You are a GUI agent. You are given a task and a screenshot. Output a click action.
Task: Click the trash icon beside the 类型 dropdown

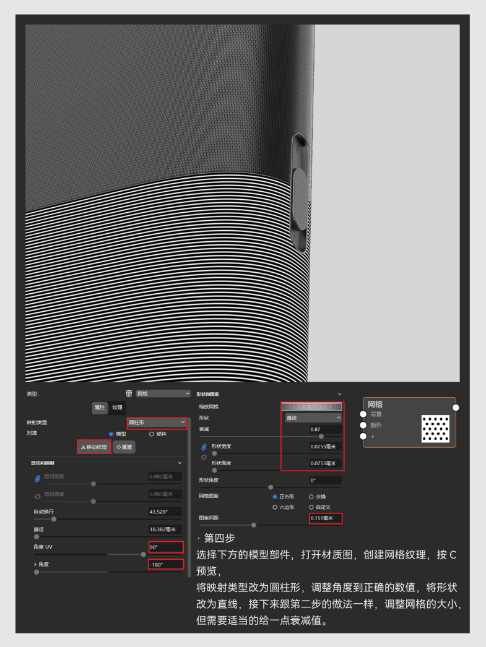pyautogui.click(x=129, y=393)
